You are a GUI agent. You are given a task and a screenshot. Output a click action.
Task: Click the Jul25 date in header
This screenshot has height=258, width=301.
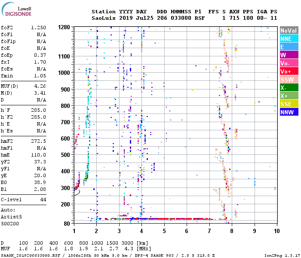[x=145, y=18]
